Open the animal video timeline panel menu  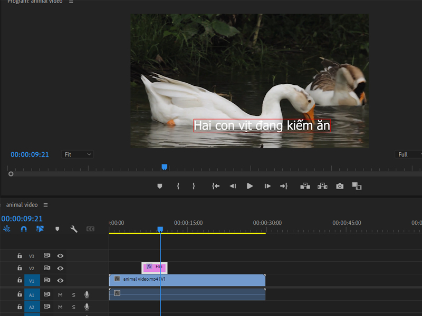click(x=46, y=205)
